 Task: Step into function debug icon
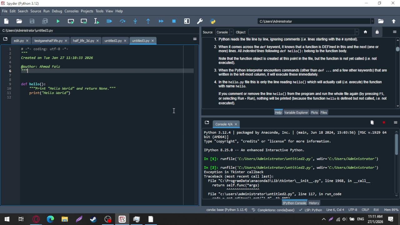[135, 21]
